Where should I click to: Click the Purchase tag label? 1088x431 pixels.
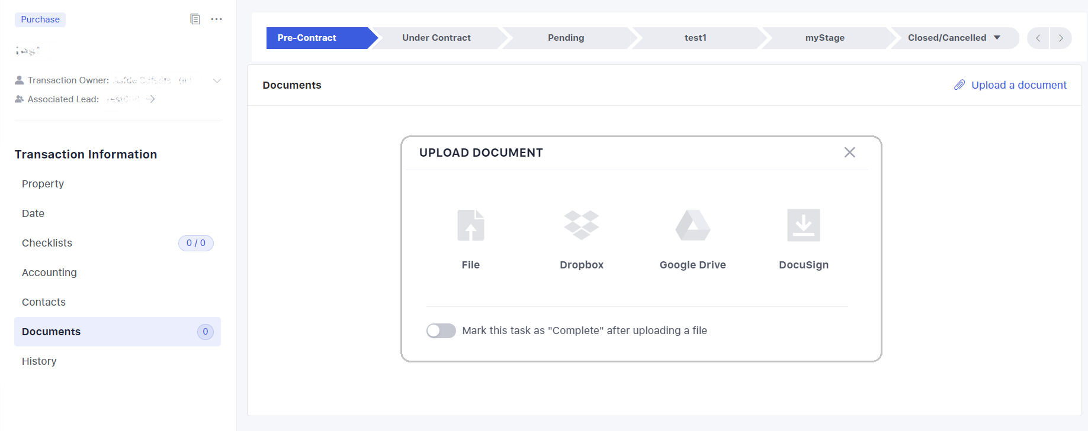click(40, 20)
